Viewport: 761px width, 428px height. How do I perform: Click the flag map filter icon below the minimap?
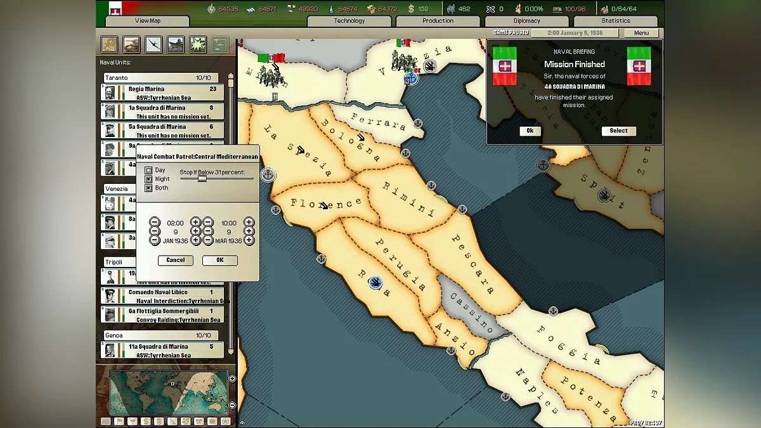[119, 420]
